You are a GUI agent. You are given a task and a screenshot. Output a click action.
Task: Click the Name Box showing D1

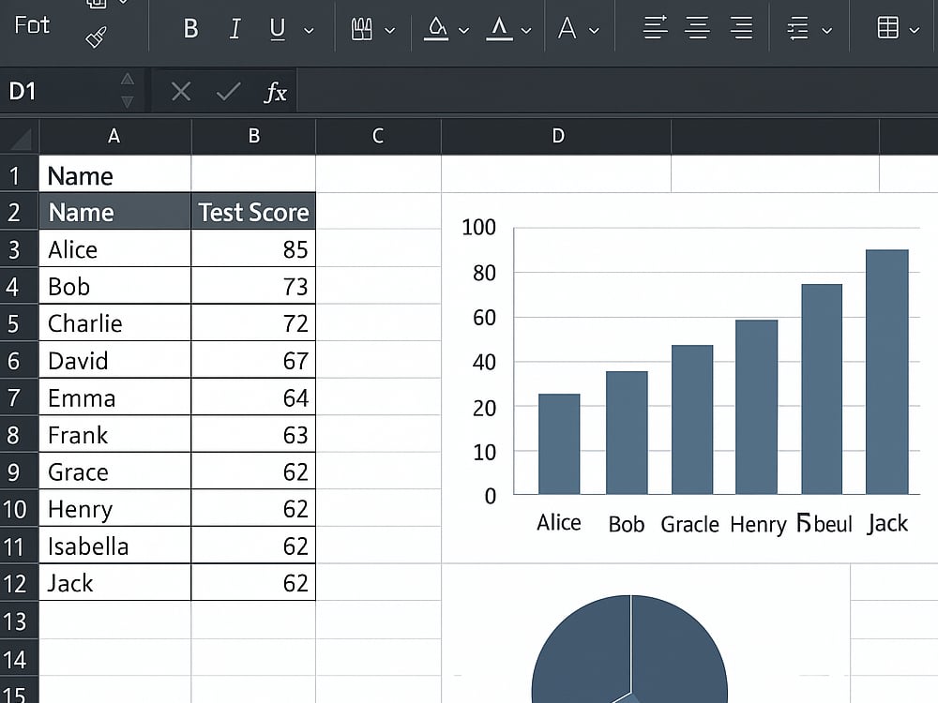point(60,92)
